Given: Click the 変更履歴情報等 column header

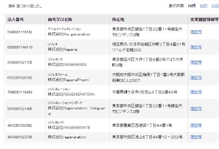Looking at the screenshot, I should tap(205, 20).
